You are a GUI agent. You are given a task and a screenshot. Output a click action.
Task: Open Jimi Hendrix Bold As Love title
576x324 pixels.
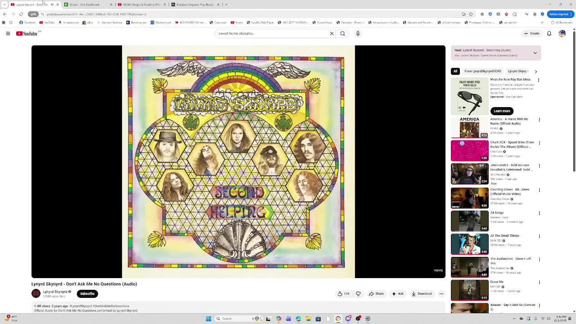point(512,167)
